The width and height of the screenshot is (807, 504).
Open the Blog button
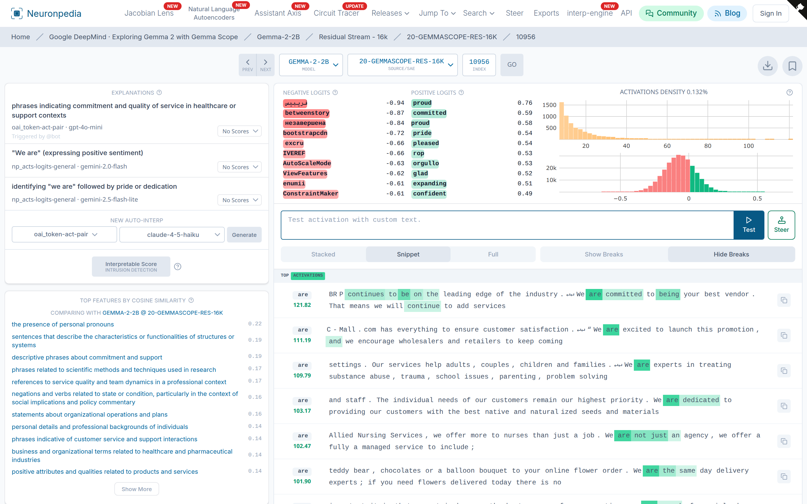tap(727, 13)
